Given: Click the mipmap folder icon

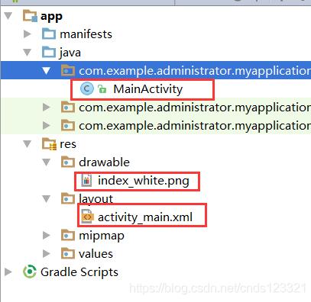Looking at the screenshot, I should pyautogui.click(x=68, y=236).
